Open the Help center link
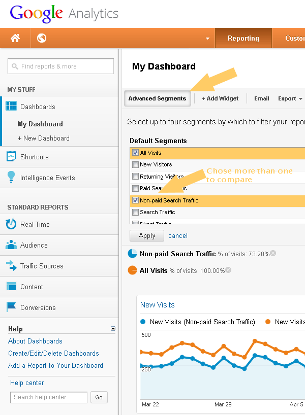 [27, 383]
